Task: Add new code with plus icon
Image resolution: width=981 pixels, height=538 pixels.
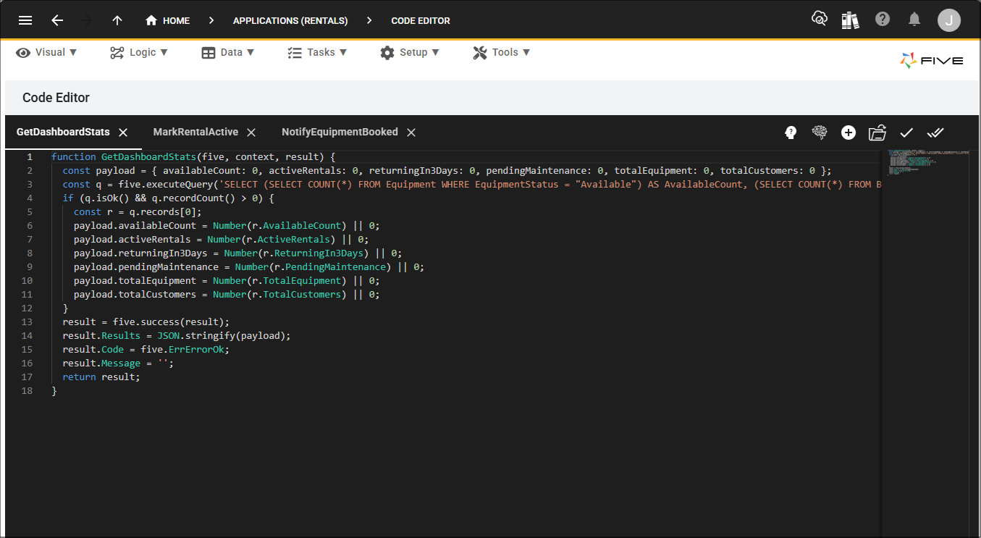Action: pyautogui.click(x=849, y=133)
